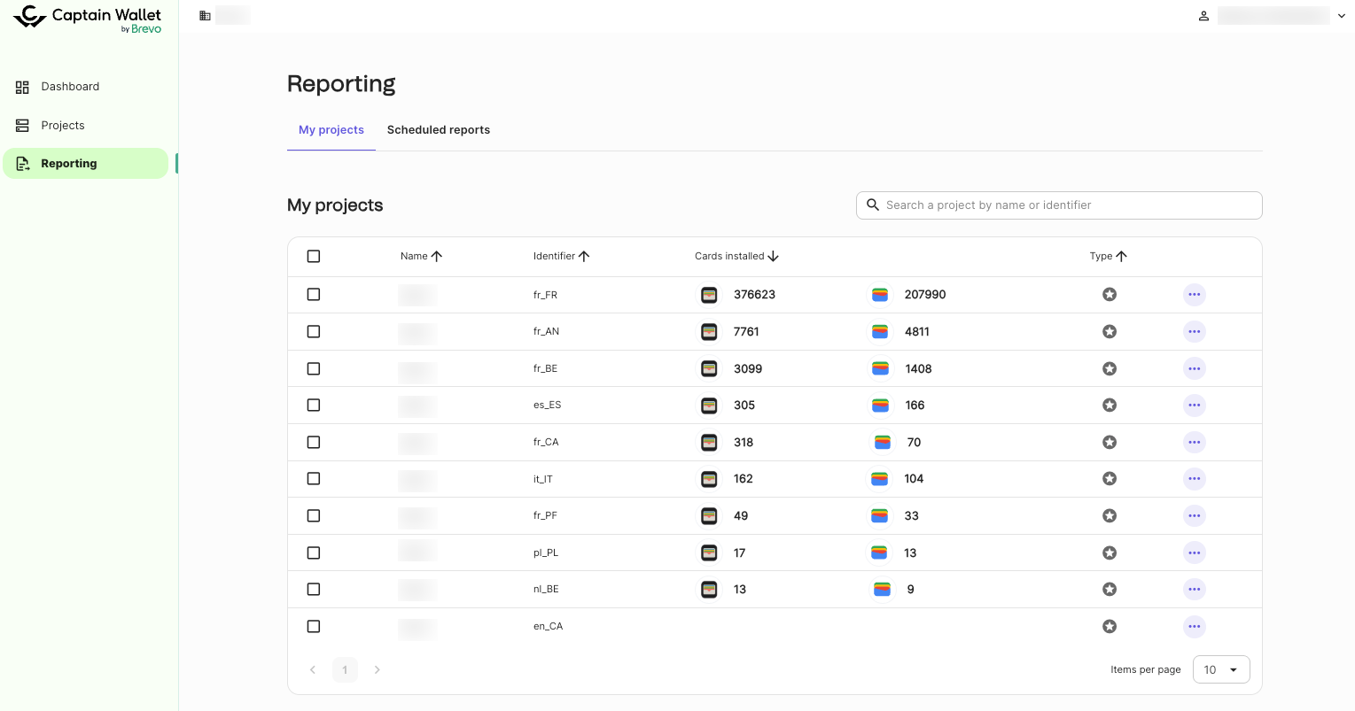This screenshot has width=1355, height=711.
Task: Select the fr_CA project checkbox
Action: pos(314,443)
